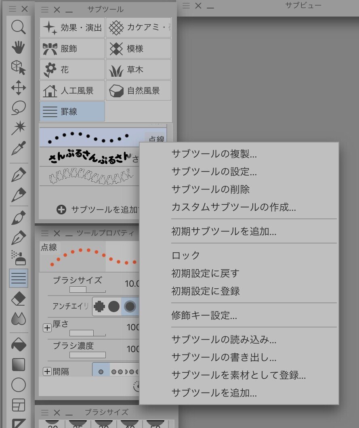Select the Eraser tool
This screenshot has height=428, width=359.
coord(18,299)
